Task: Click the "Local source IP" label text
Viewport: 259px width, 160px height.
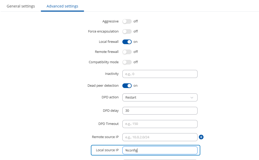Action: tap(107, 150)
